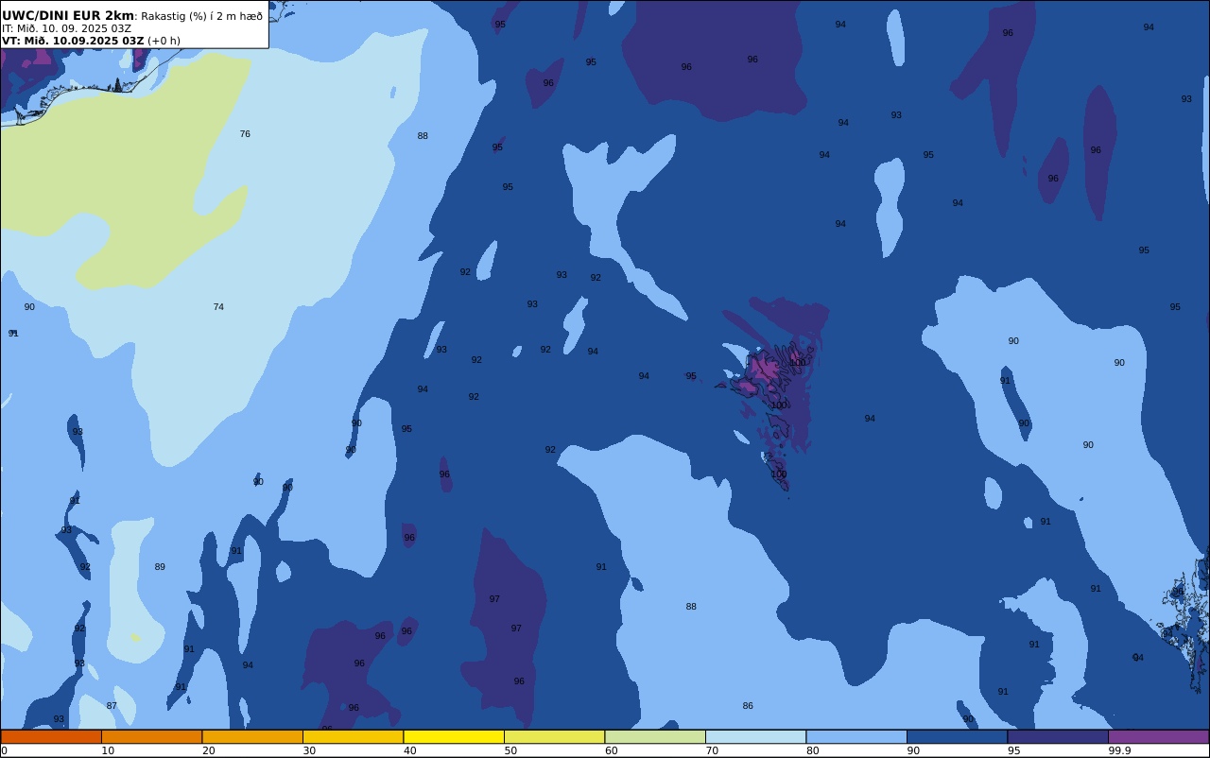Click the '10' tick label on the legend
This screenshot has width=1210, height=758.
[x=108, y=750]
